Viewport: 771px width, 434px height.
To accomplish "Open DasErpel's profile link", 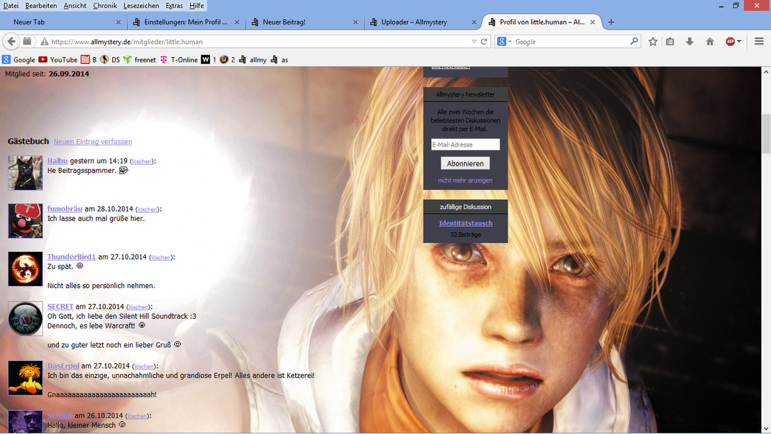I will click(x=64, y=366).
